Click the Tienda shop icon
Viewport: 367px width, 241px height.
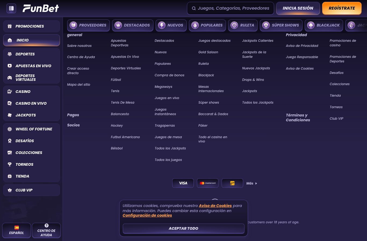click(10, 176)
